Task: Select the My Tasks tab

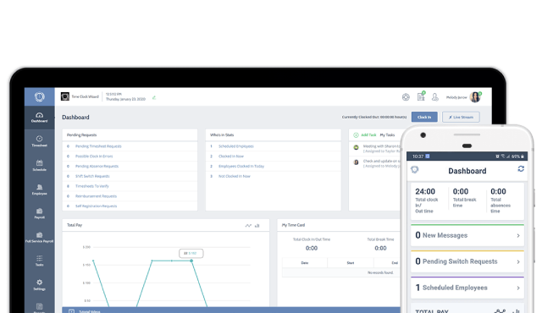Action: click(387, 135)
